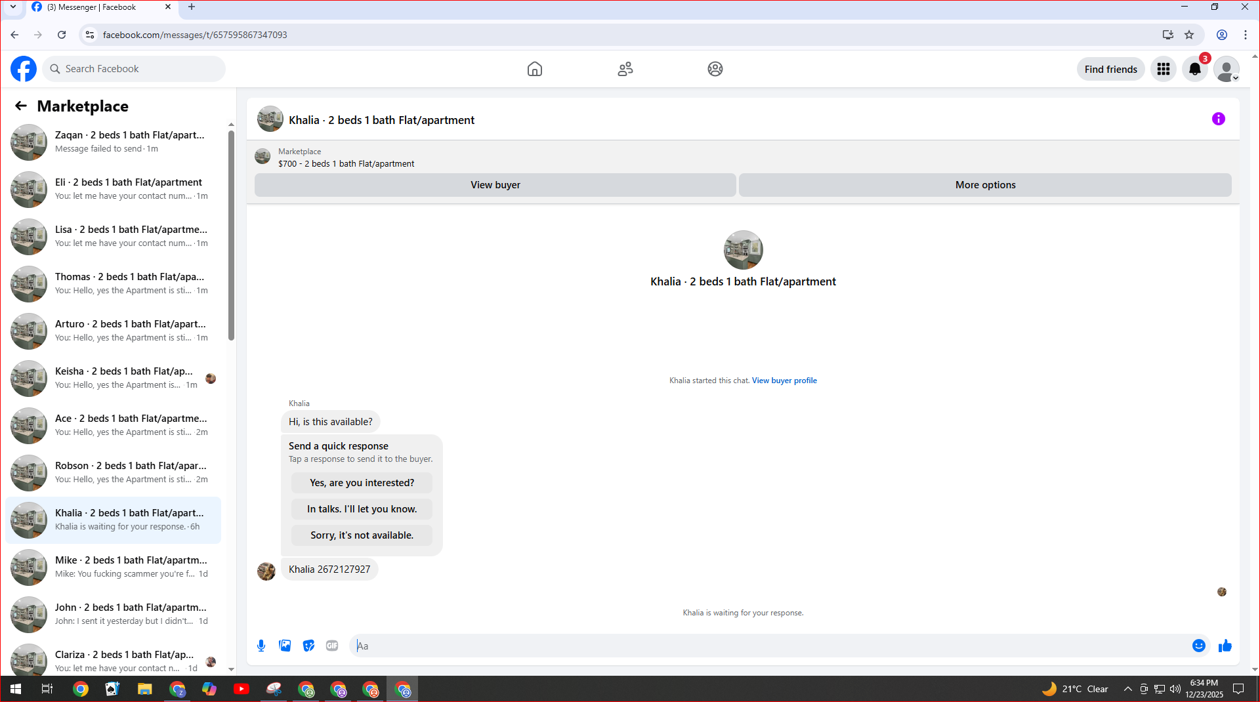The image size is (1260, 702).
Task: Open John conversation in chat list
Action: tap(114, 614)
